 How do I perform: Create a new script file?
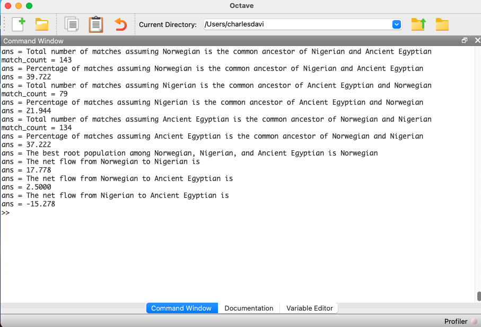coord(19,24)
